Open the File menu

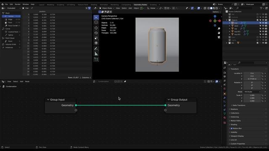point(6,4)
